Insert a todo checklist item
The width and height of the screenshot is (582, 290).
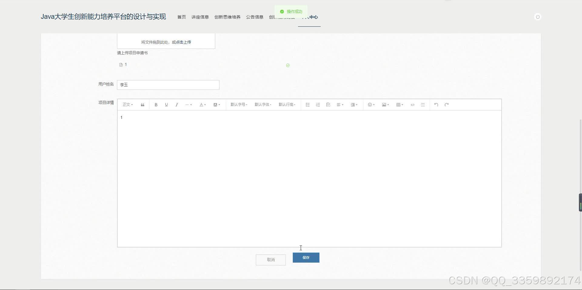[328, 105]
